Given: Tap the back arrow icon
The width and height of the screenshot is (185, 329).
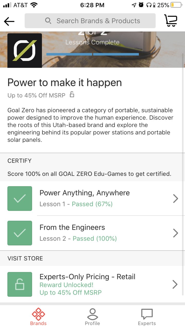Looking at the screenshot, I should pos(9,21).
